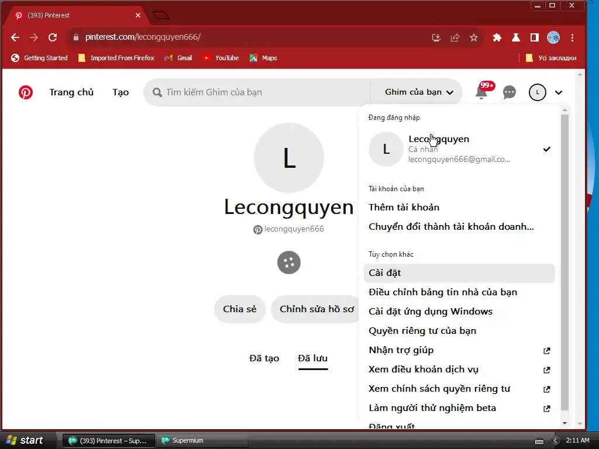599x449 pixels.
Task: Click the menu scrollbar down arrow
Action: click(x=564, y=423)
